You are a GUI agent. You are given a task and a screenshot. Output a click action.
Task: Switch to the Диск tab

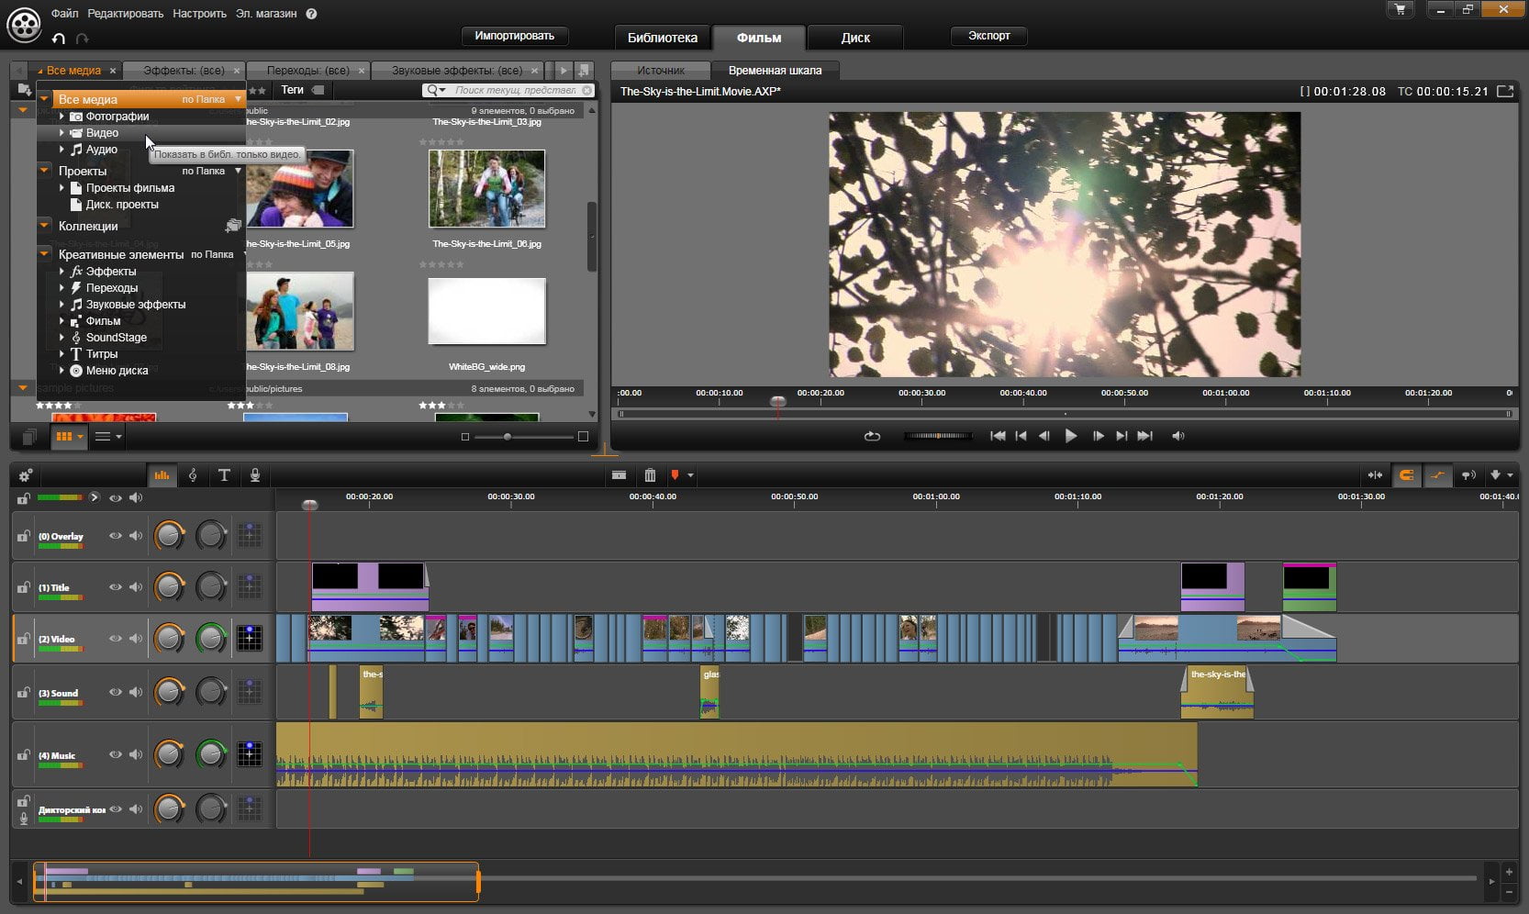(855, 38)
